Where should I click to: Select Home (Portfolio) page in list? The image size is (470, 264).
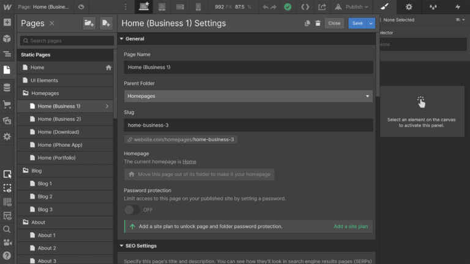[57, 158]
